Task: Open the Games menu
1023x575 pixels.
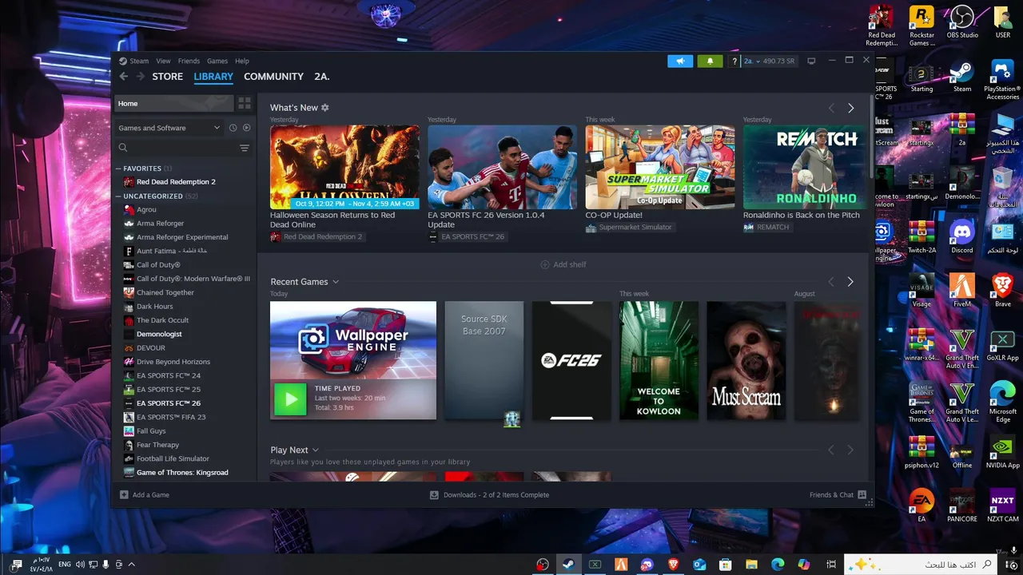Action: coord(217,61)
